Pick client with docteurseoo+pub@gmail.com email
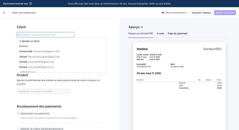 point(62,57)
